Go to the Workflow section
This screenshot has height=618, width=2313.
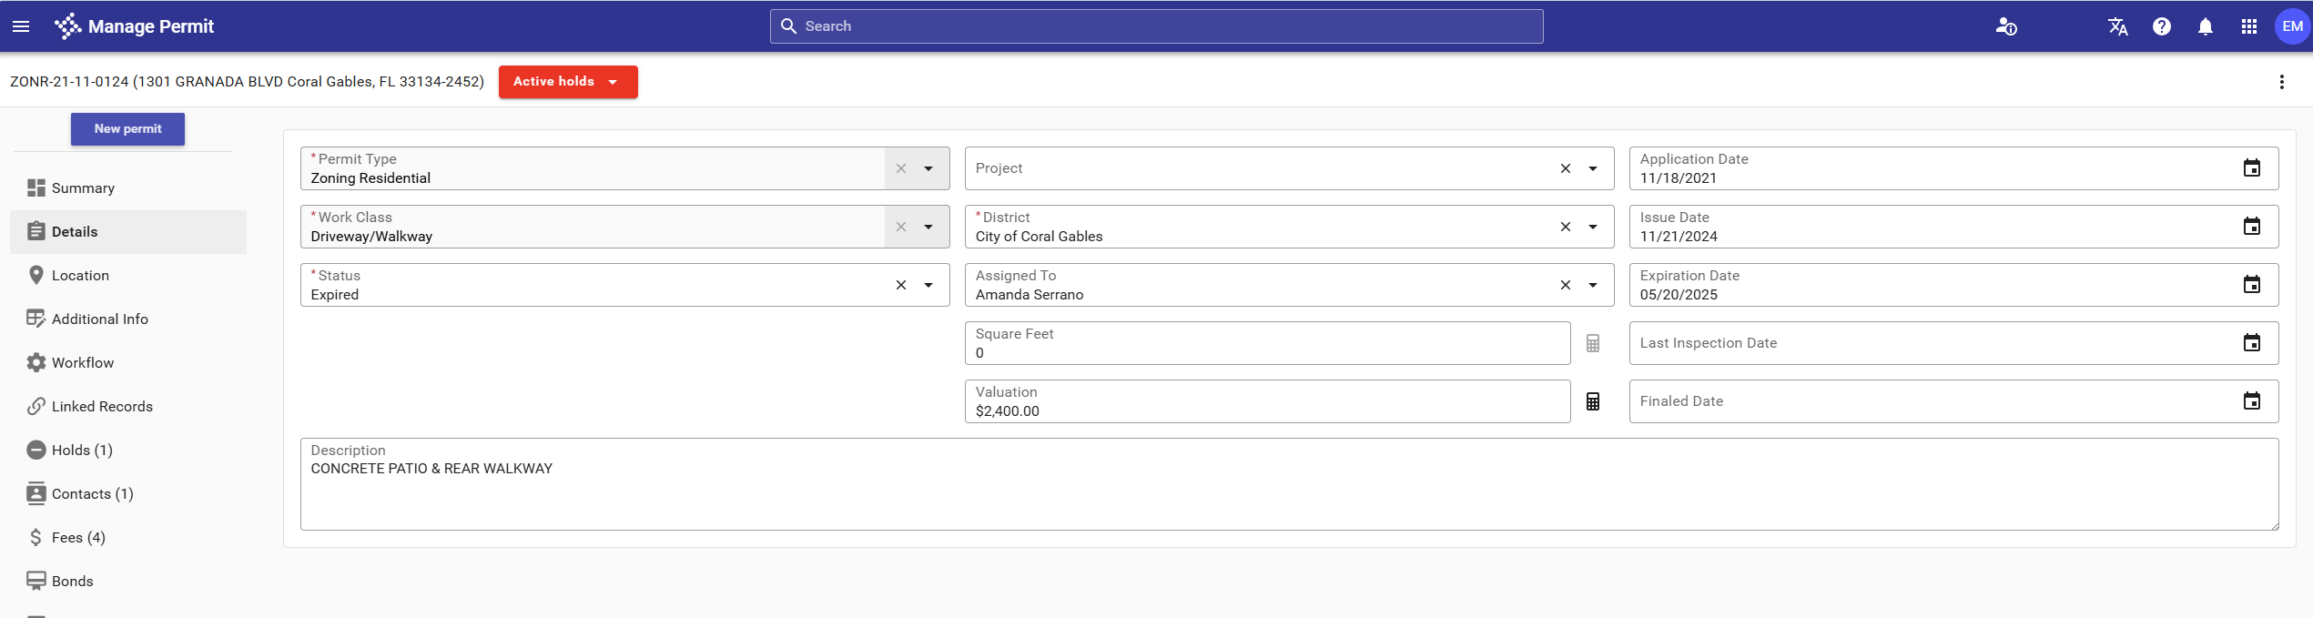83,362
